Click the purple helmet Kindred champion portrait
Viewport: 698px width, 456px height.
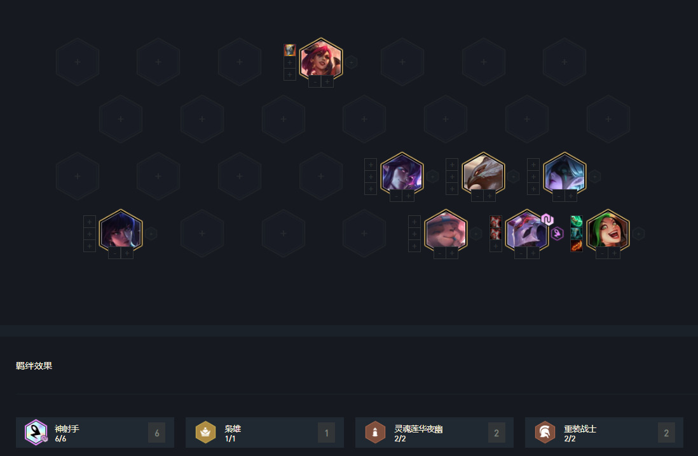click(x=526, y=231)
